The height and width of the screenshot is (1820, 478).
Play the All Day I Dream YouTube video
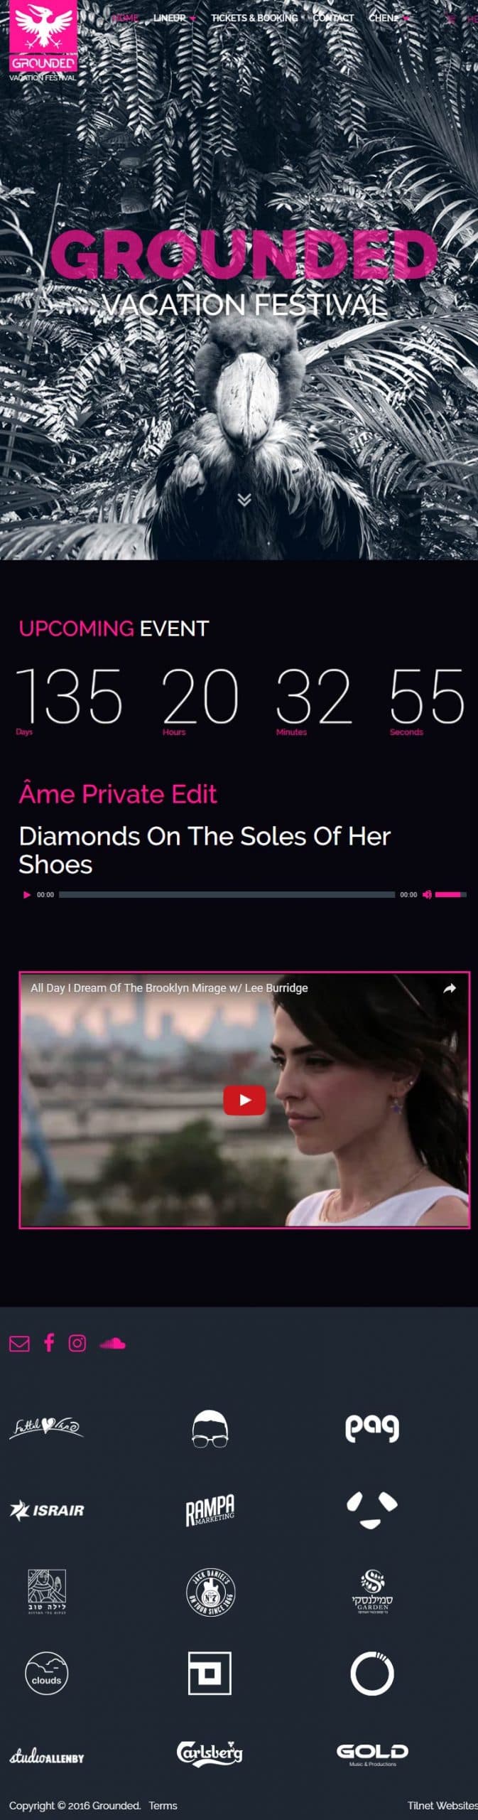[244, 1100]
